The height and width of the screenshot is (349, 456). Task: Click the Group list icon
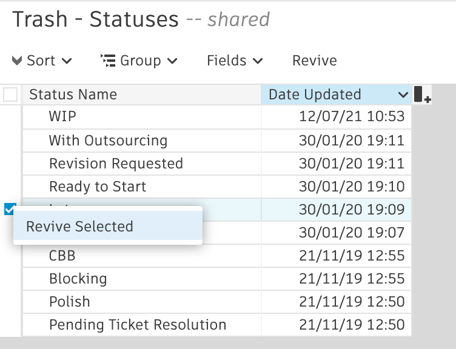[x=108, y=61]
